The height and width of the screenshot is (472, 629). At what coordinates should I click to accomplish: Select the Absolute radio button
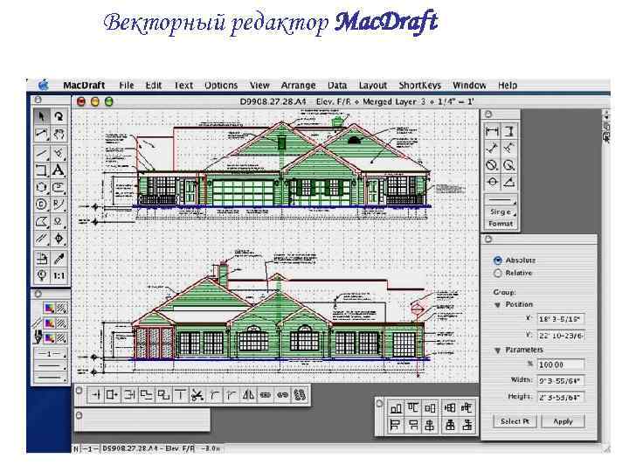[498, 260]
